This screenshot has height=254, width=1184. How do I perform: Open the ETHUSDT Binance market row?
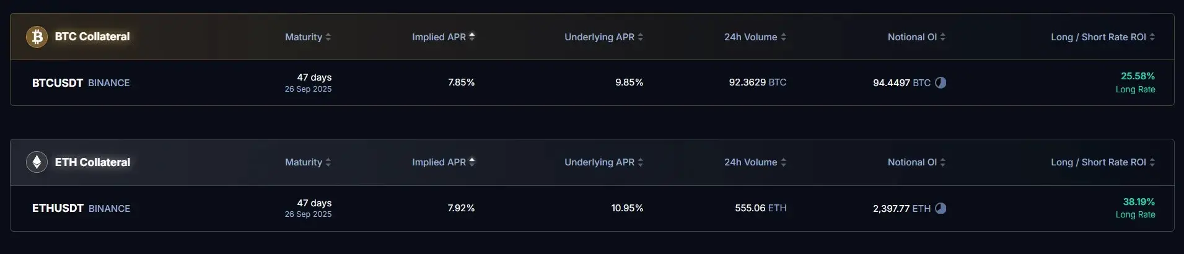coord(592,208)
